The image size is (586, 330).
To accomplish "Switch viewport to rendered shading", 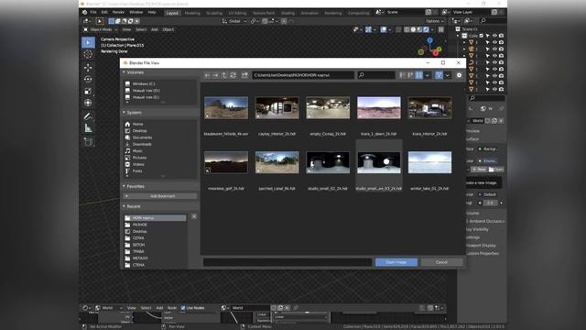I will point(426,29).
